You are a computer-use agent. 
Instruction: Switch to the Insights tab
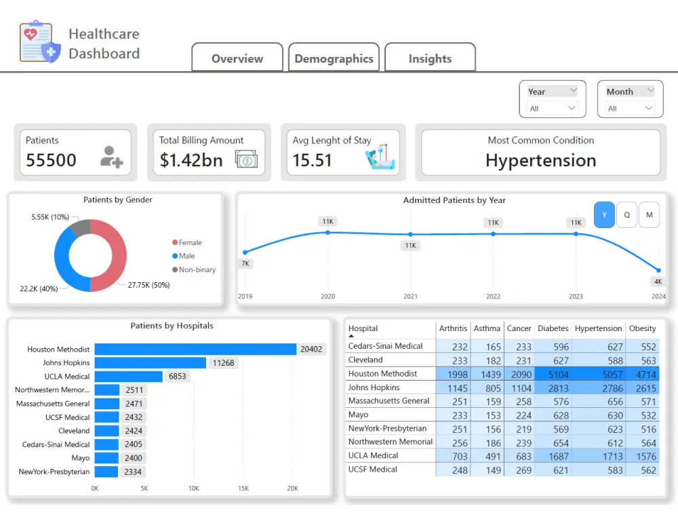[430, 58]
